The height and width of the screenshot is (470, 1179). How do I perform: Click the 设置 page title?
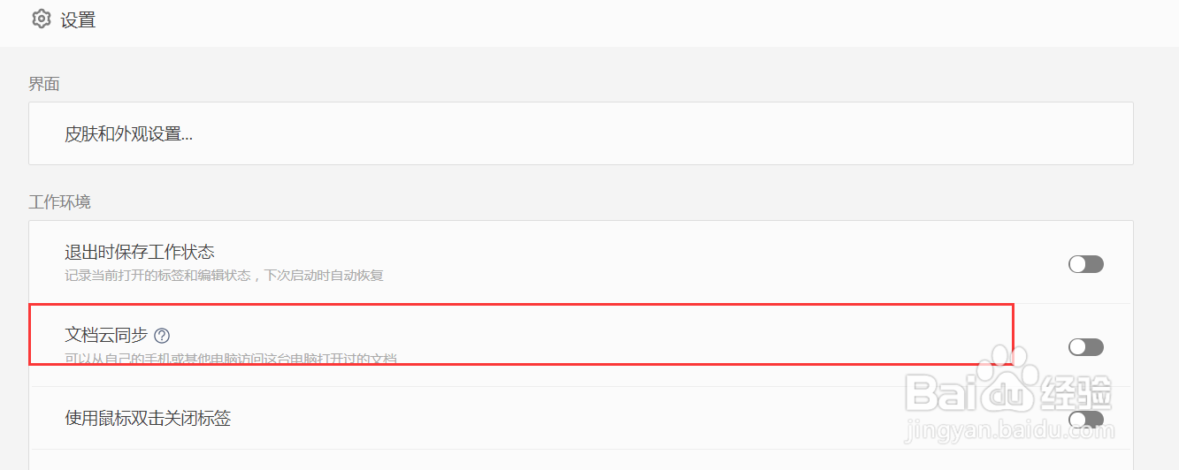(78, 19)
